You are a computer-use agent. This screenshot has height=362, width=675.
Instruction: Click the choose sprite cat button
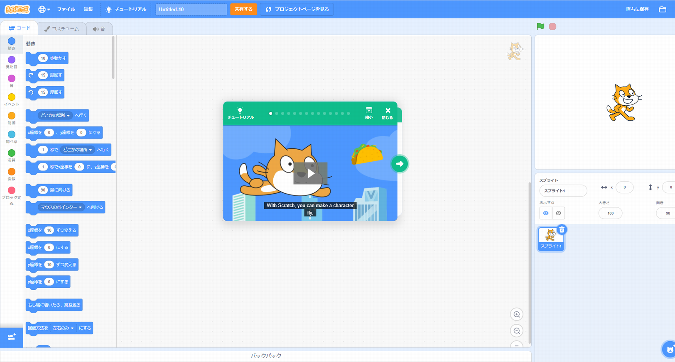coord(669,349)
